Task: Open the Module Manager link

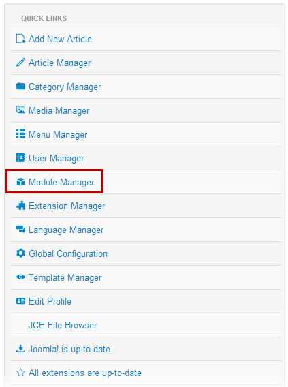Action: coord(61,182)
